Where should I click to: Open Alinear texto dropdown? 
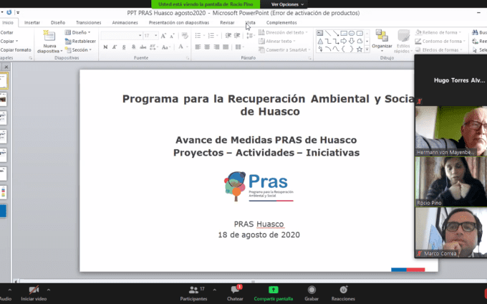(x=277, y=41)
